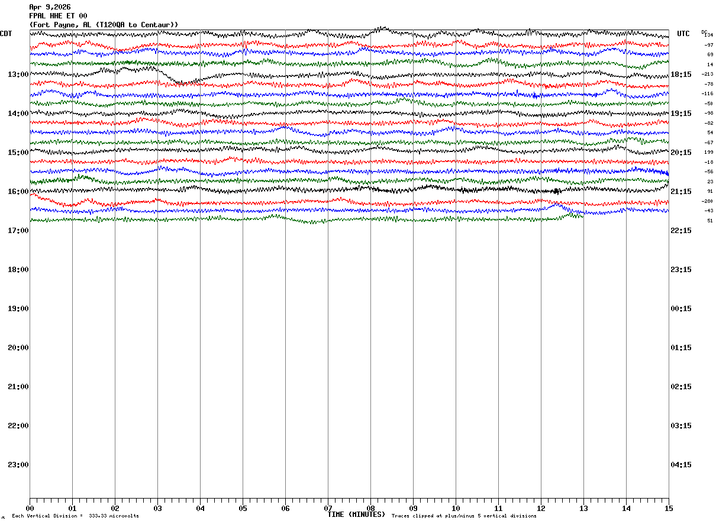716x524 pixels.
Task: Click the DC offset value 199
Action: coord(709,153)
